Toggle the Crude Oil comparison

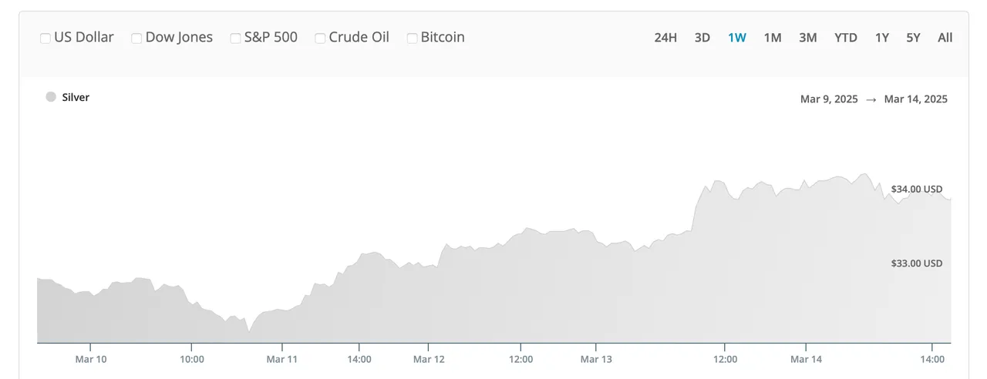(320, 38)
